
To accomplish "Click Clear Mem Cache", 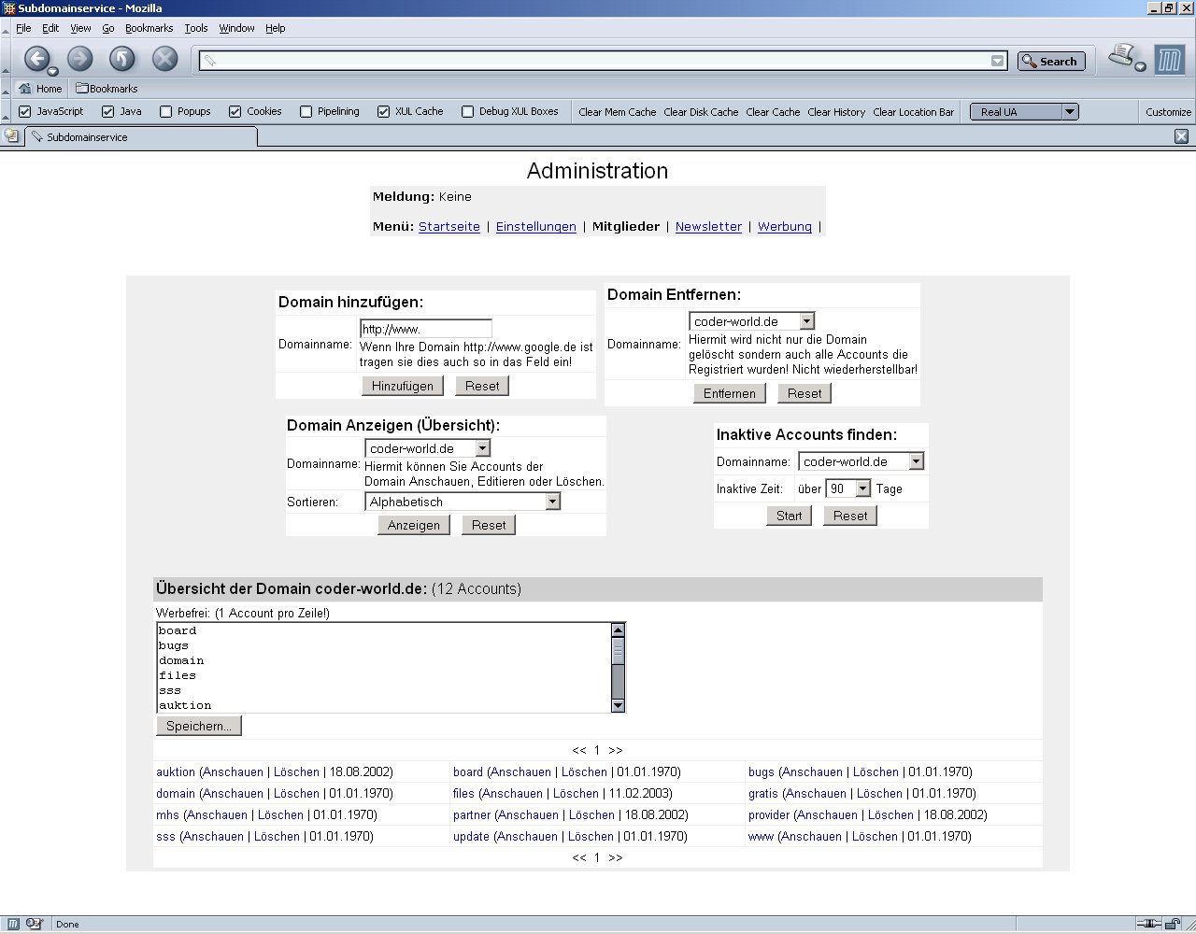I will (x=617, y=111).
